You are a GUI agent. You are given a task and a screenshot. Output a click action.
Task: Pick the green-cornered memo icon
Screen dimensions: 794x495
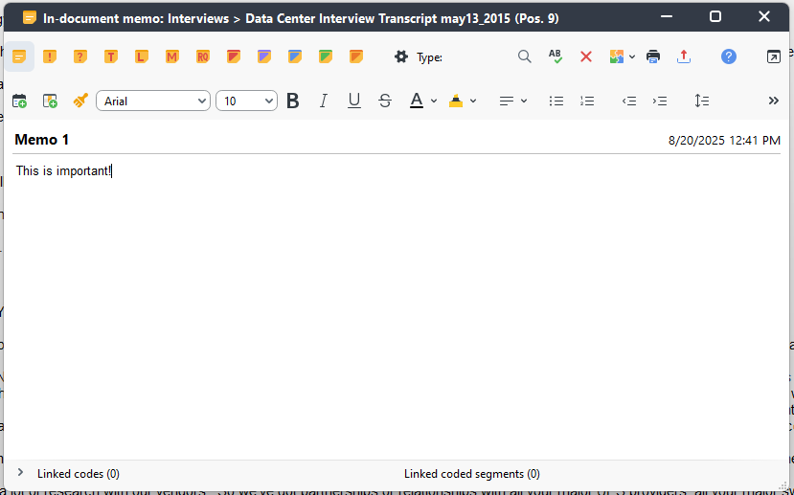[x=326, y=56]
